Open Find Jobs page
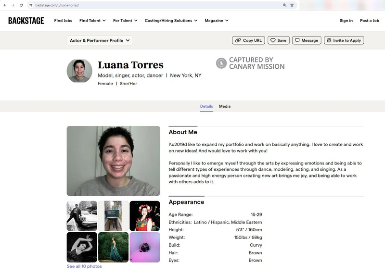 point(63,21)
